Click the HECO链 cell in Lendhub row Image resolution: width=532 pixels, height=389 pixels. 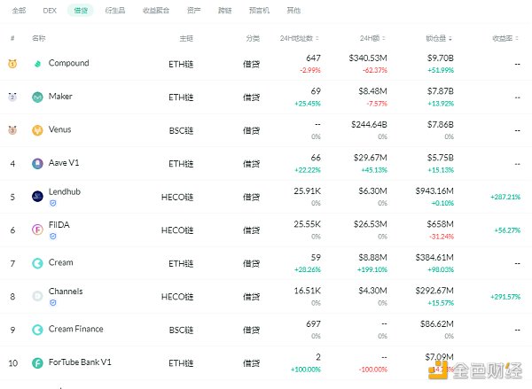point(177,197)
